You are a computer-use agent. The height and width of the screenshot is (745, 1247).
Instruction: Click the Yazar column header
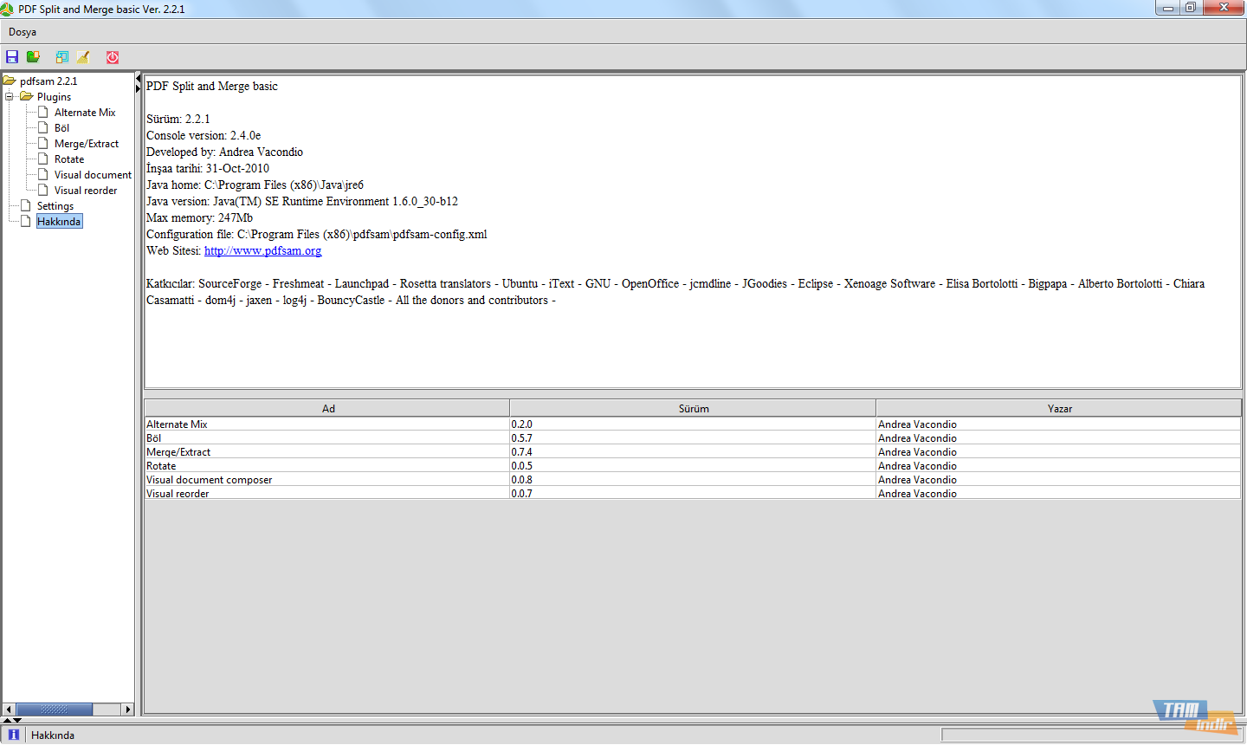(1059, 408)
